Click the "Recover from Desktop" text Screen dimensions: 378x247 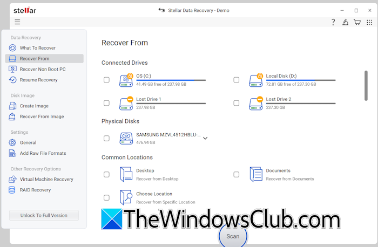[157, 179]
